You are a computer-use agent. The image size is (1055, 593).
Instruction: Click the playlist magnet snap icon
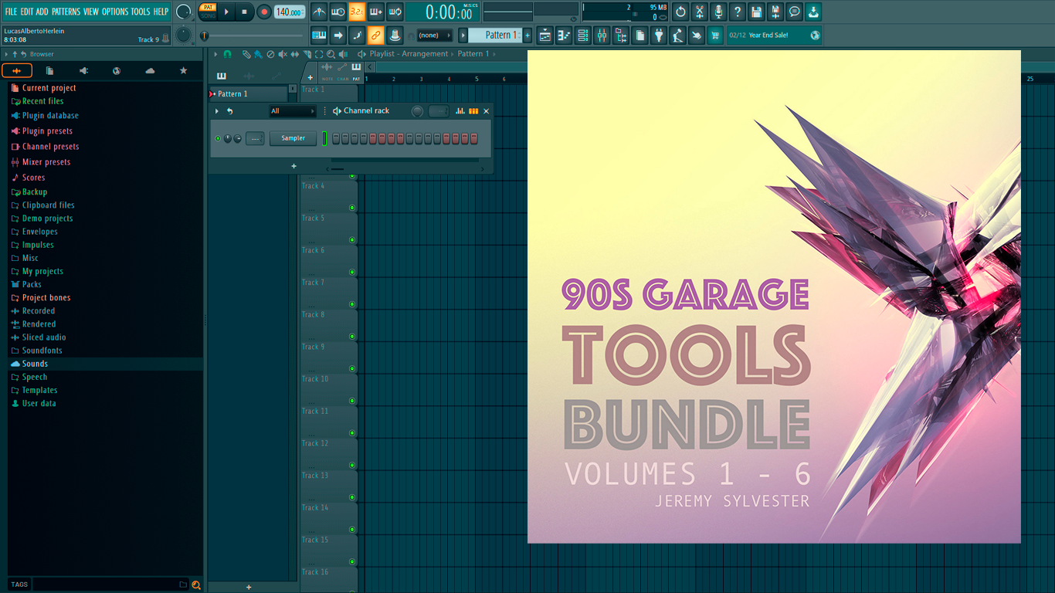click(227, 54)
